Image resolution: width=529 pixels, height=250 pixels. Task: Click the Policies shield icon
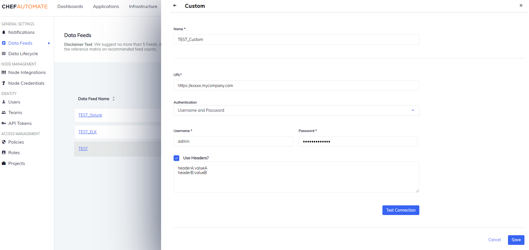pos(4,142)
